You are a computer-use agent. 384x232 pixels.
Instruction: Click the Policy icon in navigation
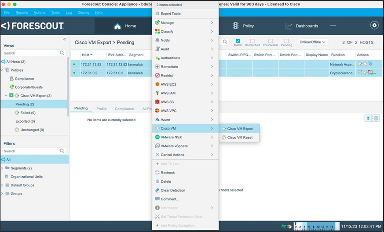point(236,25)
